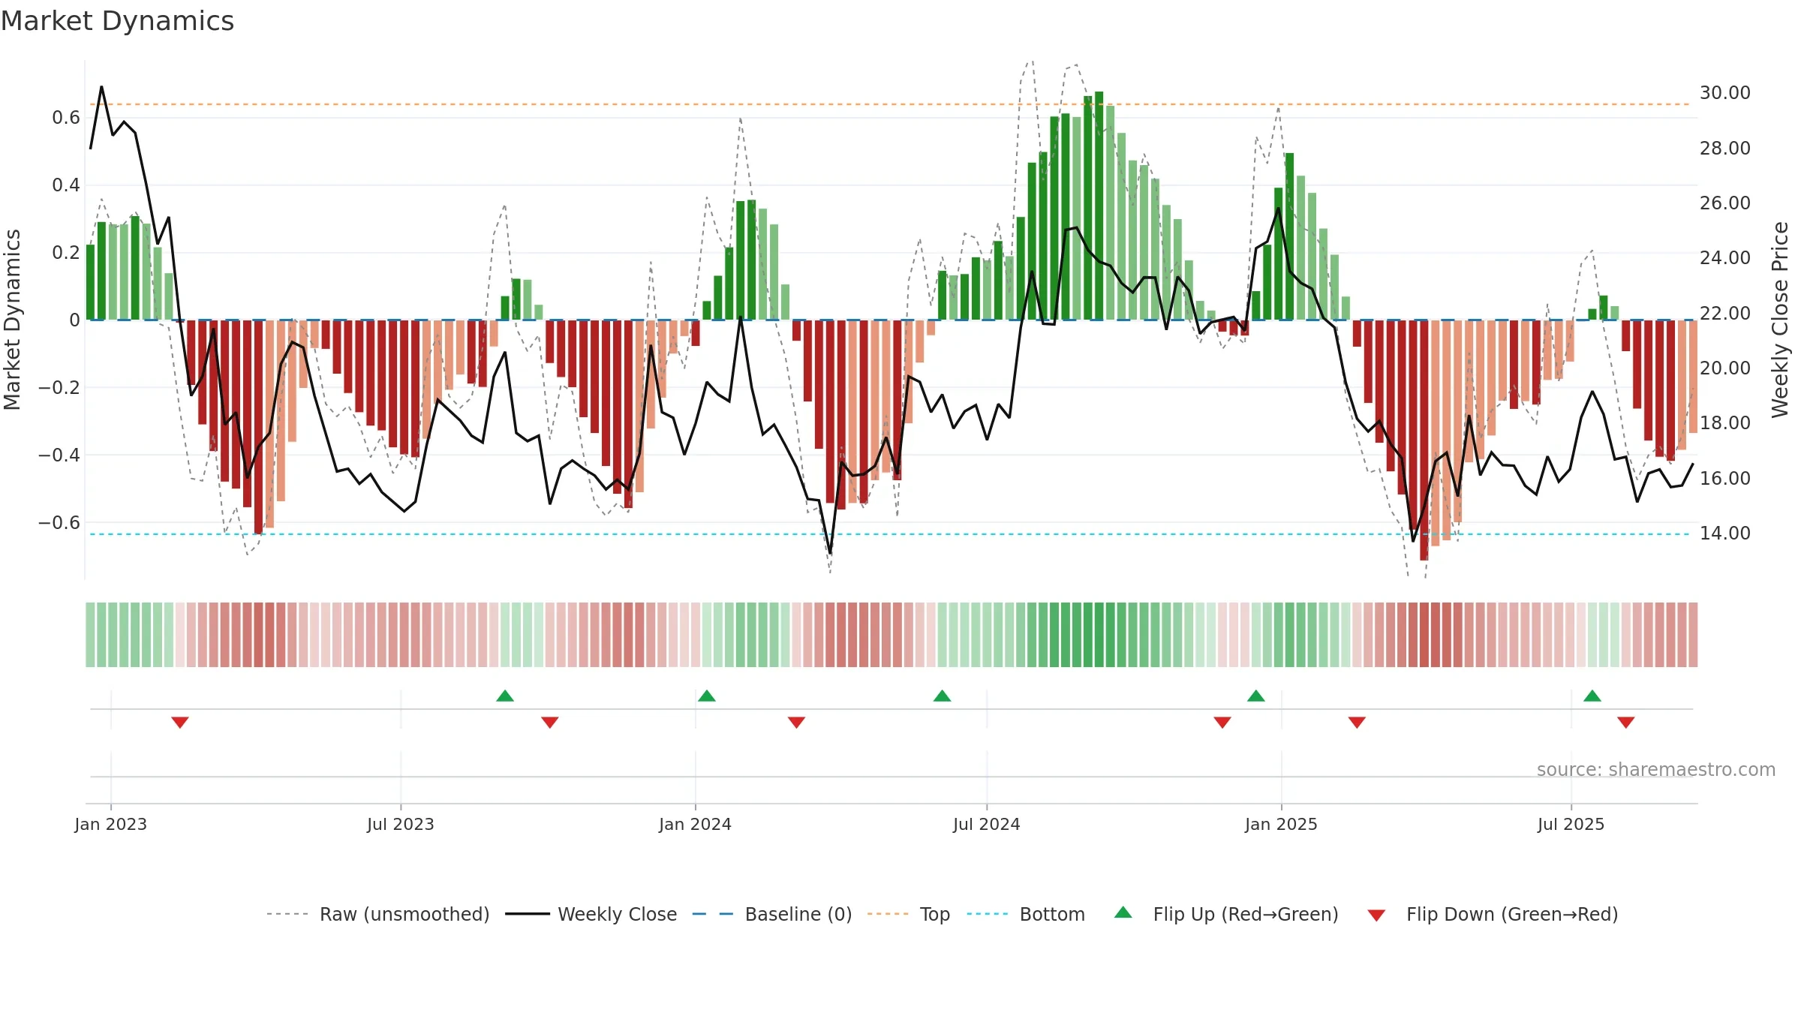Click the green flip-up marker before Jan 2025
1801x1013 pixels.
[x=1256, y=696]
